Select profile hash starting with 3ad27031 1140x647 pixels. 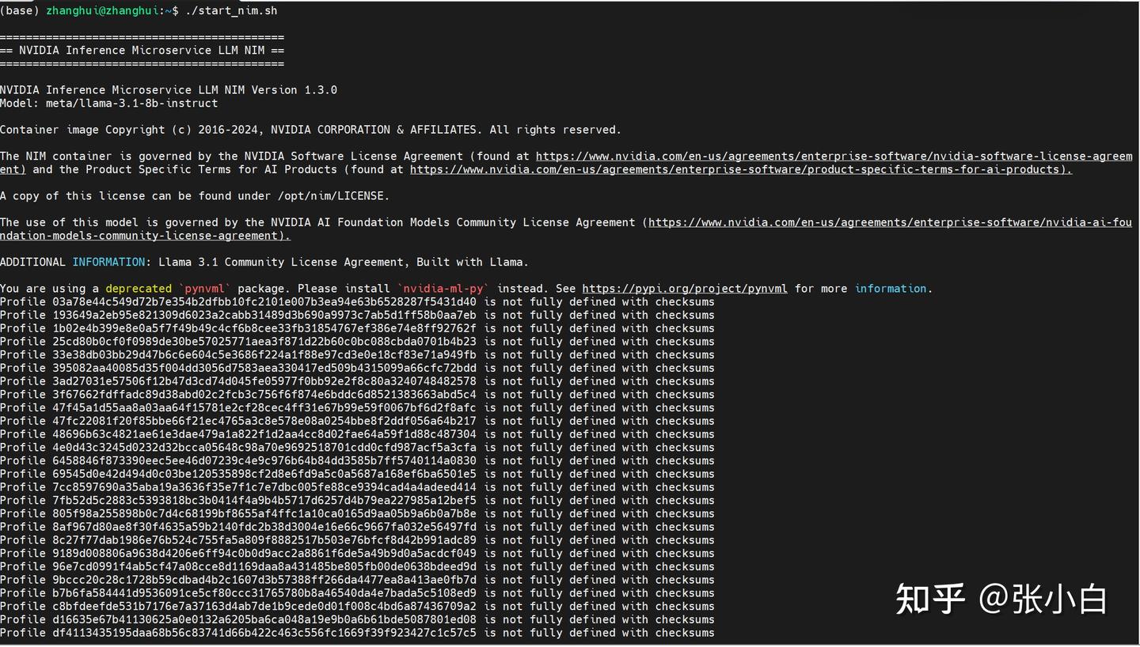click(x=264, y=381)
